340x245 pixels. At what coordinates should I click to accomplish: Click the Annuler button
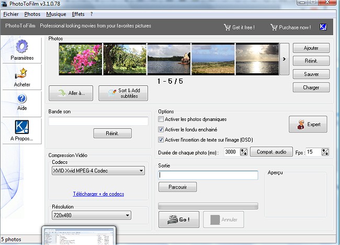click(223, 219)
